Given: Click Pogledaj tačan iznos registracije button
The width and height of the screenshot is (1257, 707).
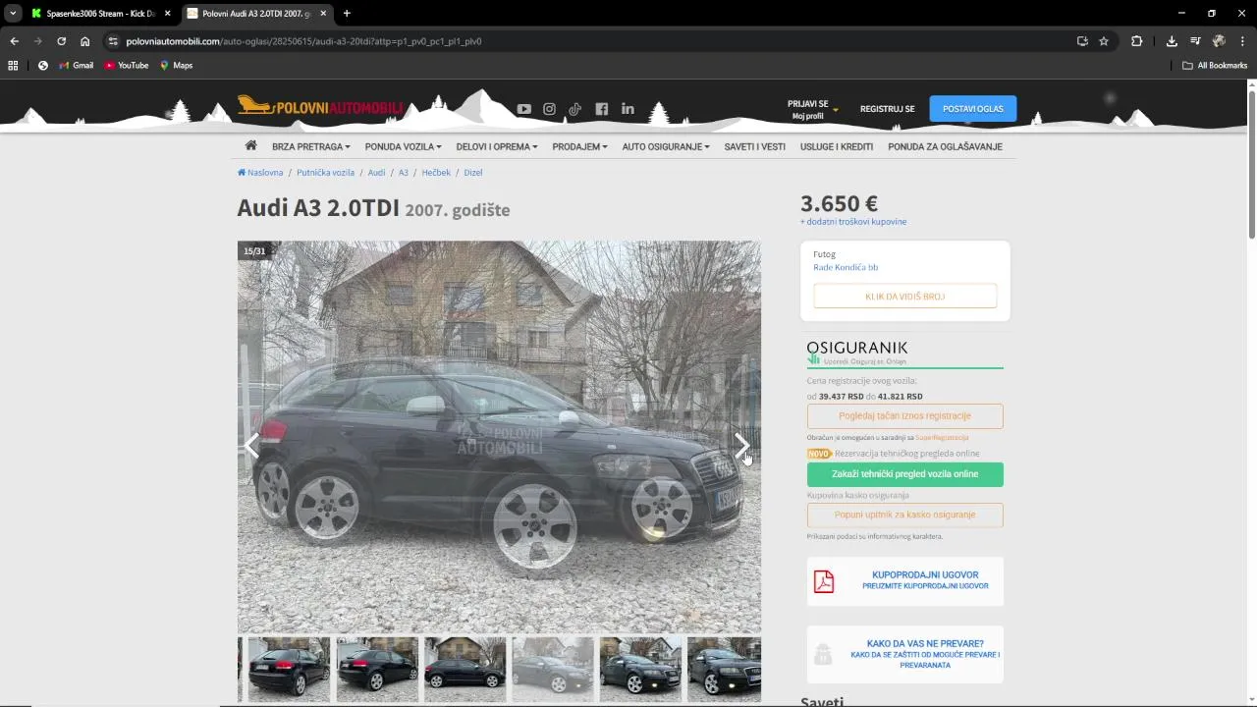Looking at the screenshot, I should [904, 416].
